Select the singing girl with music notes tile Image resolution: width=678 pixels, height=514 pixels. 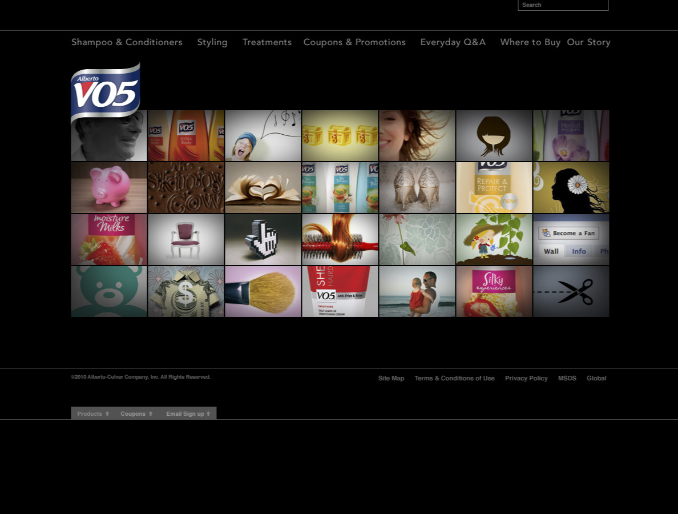[x=263, y=136]
